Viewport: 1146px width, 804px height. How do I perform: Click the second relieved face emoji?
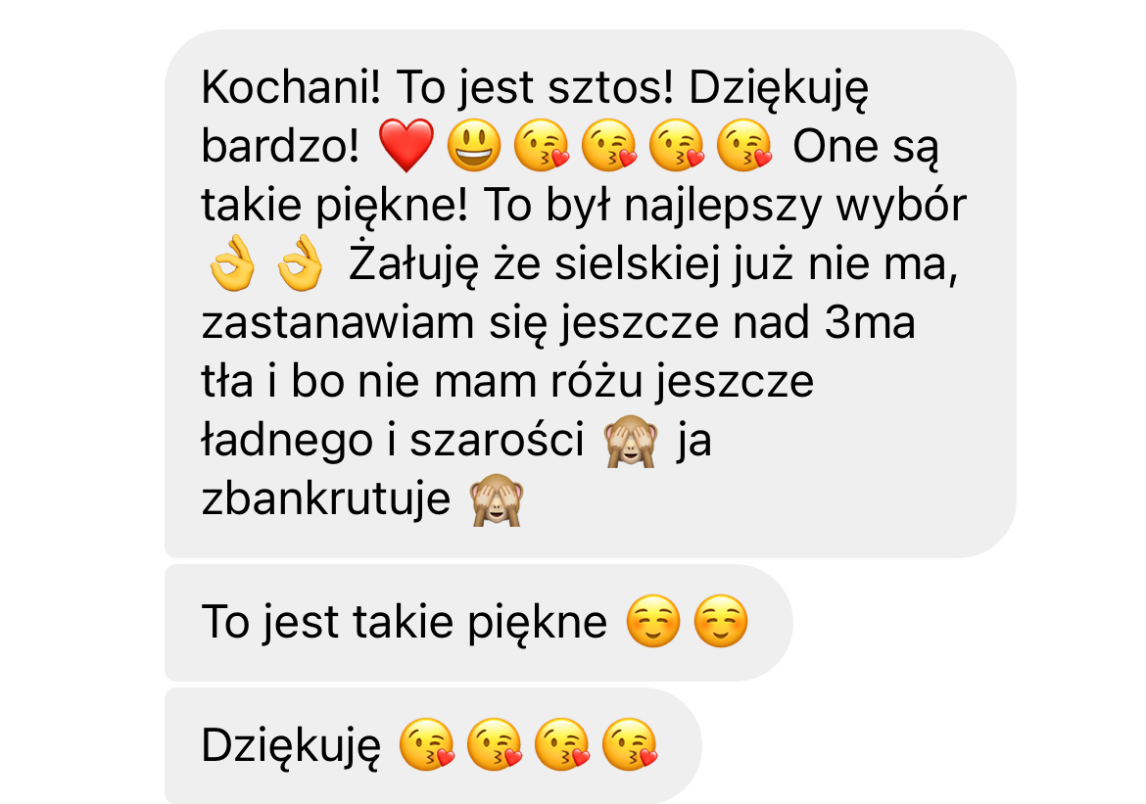point(721,621)
